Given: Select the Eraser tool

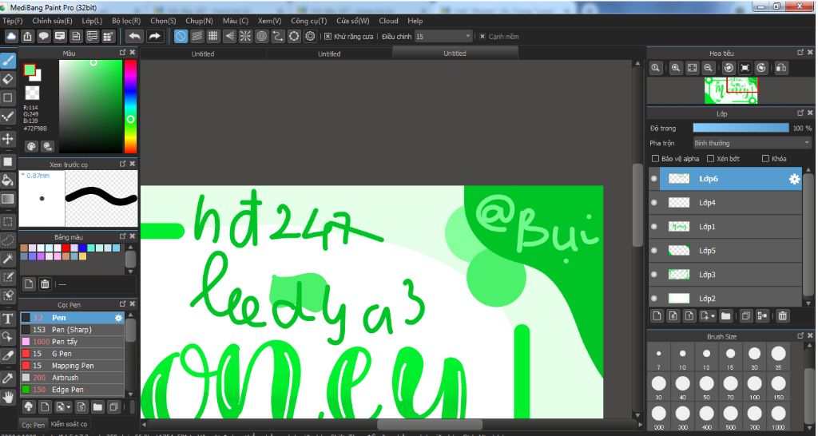Looking at the screenshot, I should (x=8, y=79).
